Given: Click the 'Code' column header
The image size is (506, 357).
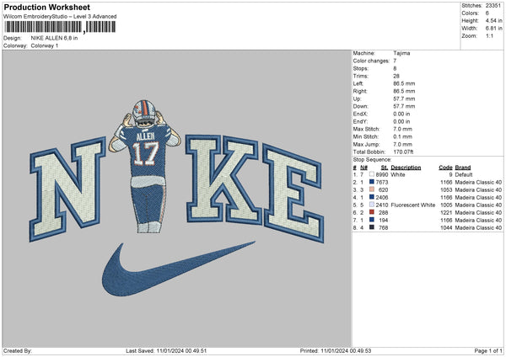Looking at the screenshot, I should (445, 168).
